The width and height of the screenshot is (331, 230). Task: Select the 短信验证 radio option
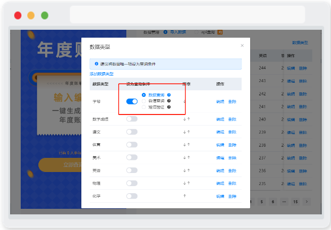point(144,107)
